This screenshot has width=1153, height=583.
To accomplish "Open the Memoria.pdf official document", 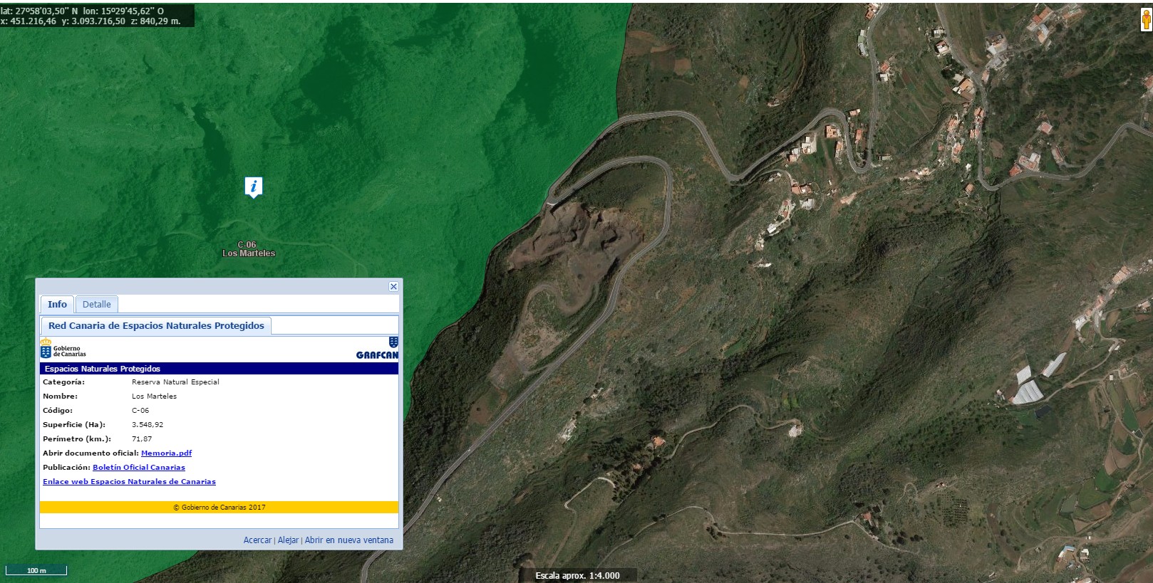I will 166,453.
